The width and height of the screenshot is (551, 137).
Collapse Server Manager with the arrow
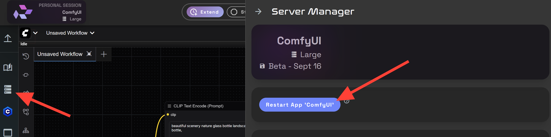tap(258, 12)
